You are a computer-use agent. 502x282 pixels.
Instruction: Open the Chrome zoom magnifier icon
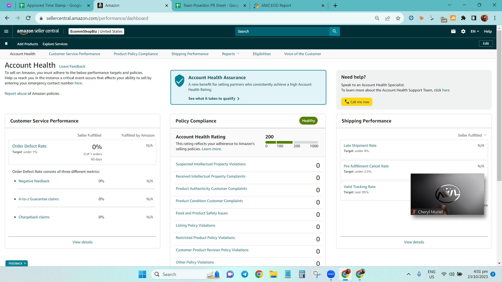click(x=377, y=18)
